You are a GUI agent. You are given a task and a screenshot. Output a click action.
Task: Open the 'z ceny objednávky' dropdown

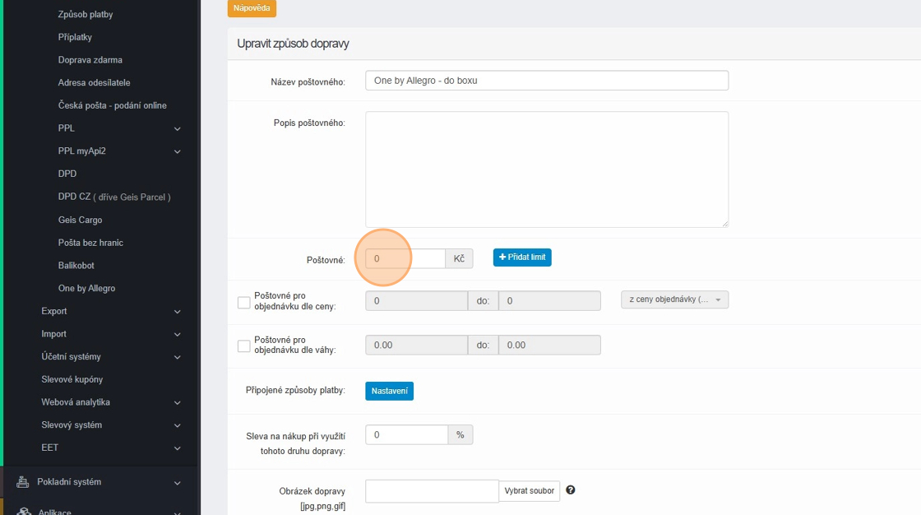(x=674, y=300)
